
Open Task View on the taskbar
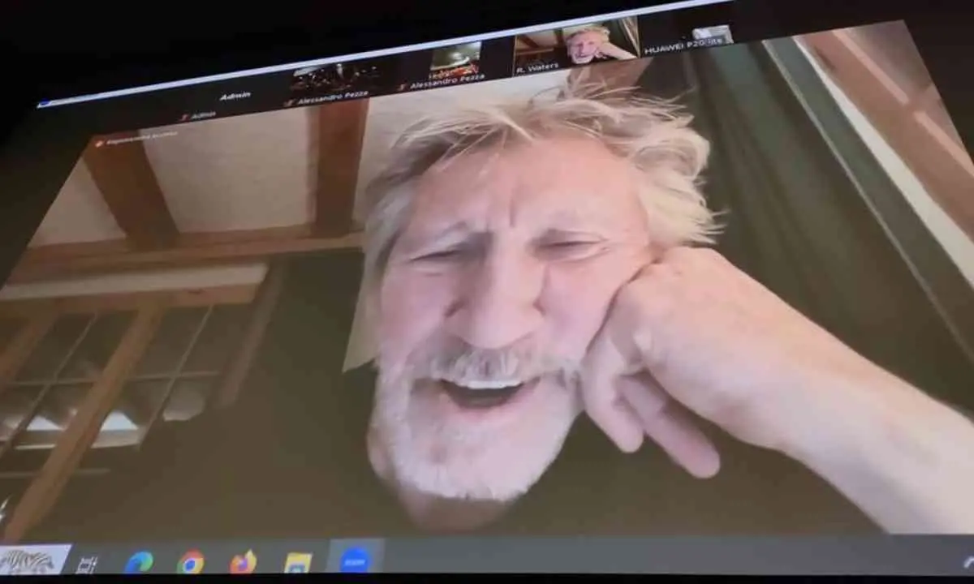tap(87, 565)
